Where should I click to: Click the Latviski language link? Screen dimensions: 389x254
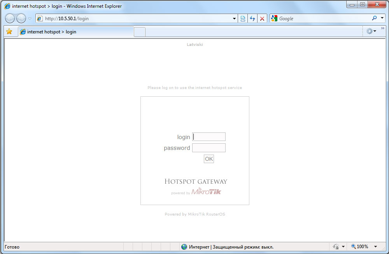(x=195, y=44)
